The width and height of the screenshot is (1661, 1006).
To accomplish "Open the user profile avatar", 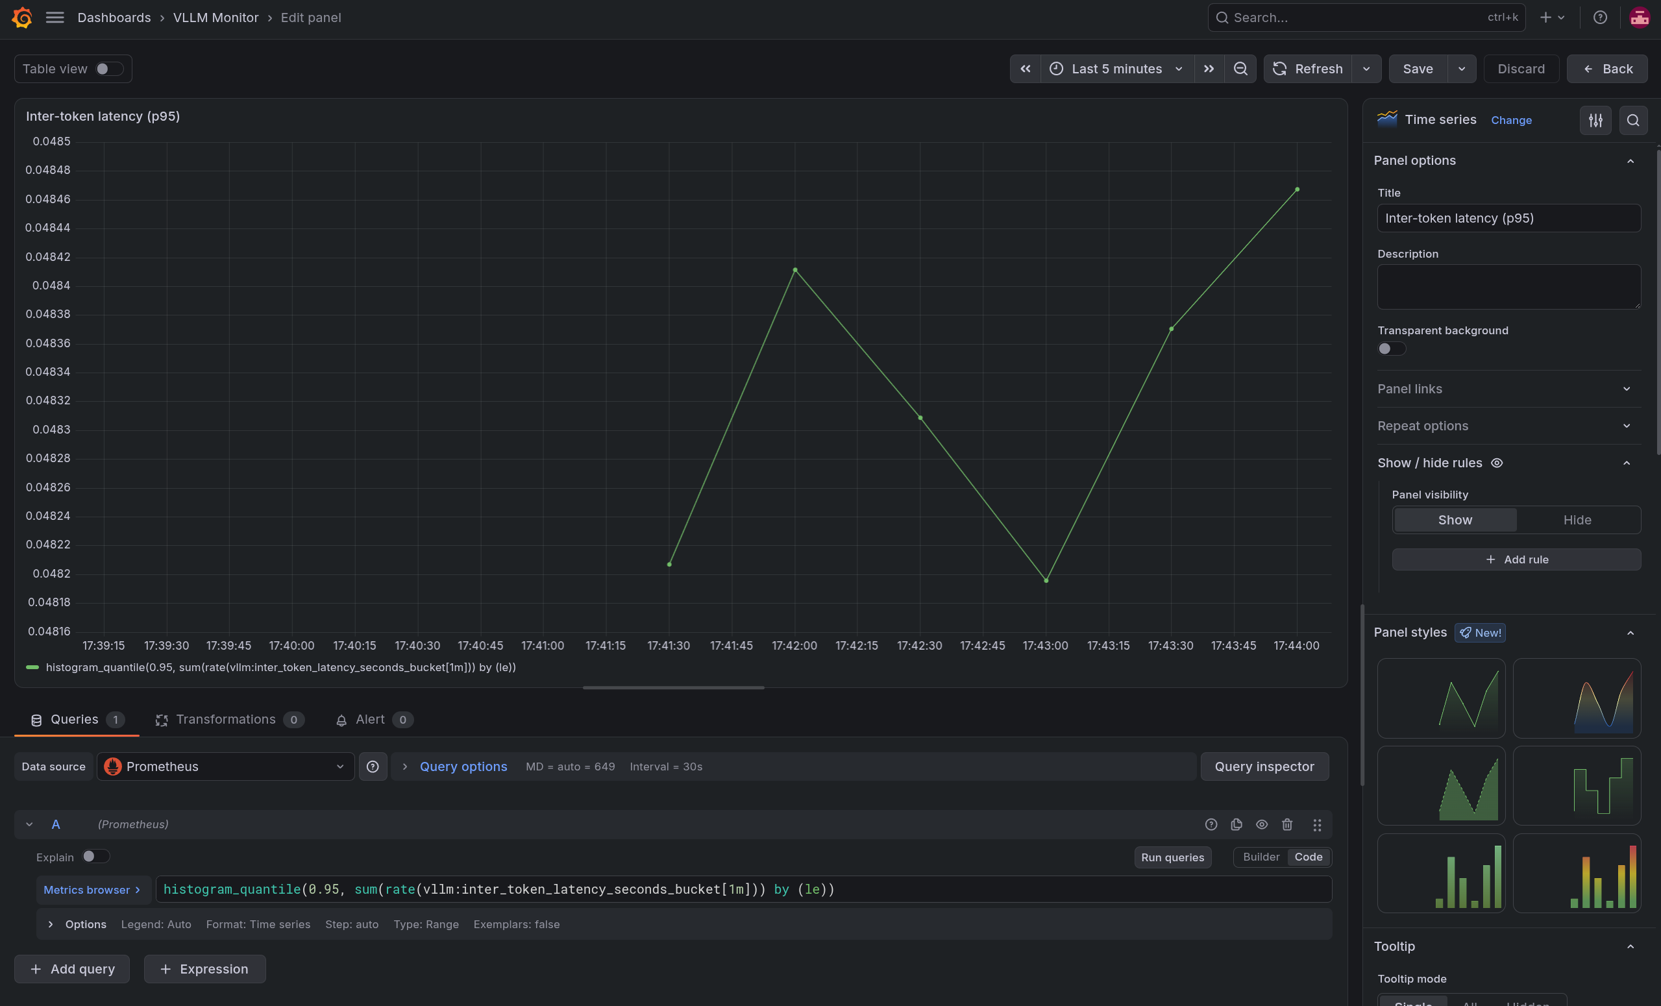I will pyautogui.click(x=1639, y=18).
